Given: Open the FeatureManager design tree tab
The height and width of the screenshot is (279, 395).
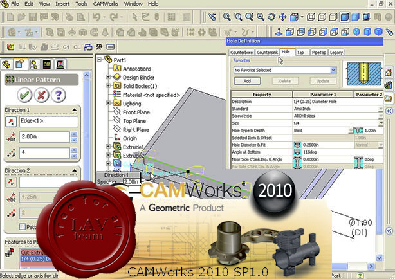Looking at the screenshot, I should (6, 64).
